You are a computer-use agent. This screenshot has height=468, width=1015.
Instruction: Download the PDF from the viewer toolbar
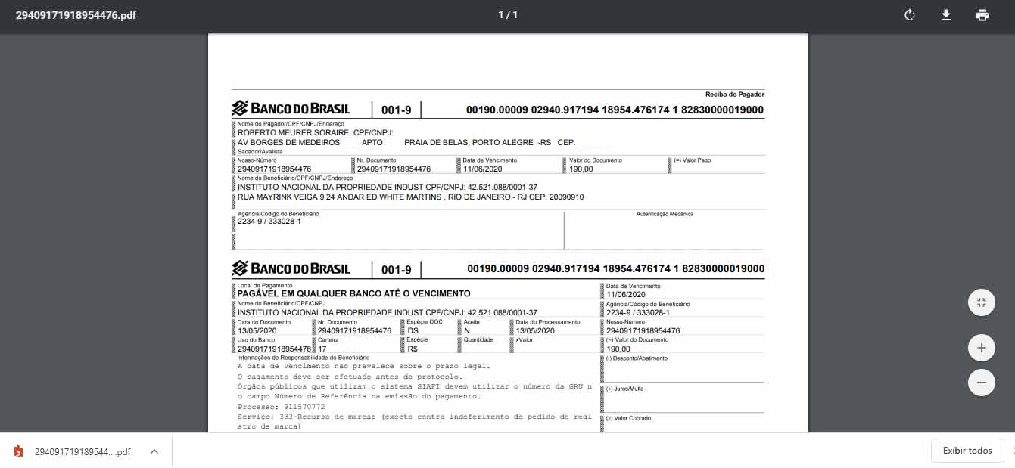click(x=946, y=15)
